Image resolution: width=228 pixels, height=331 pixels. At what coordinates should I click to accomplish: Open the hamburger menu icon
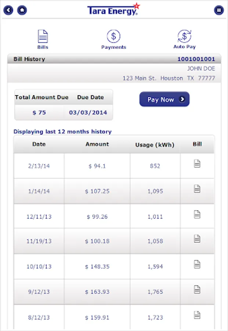[x=219, y=10]
